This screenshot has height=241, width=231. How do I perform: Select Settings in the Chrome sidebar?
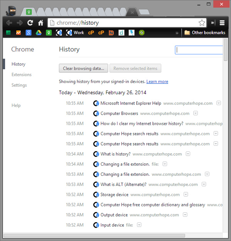pos(19,85)
